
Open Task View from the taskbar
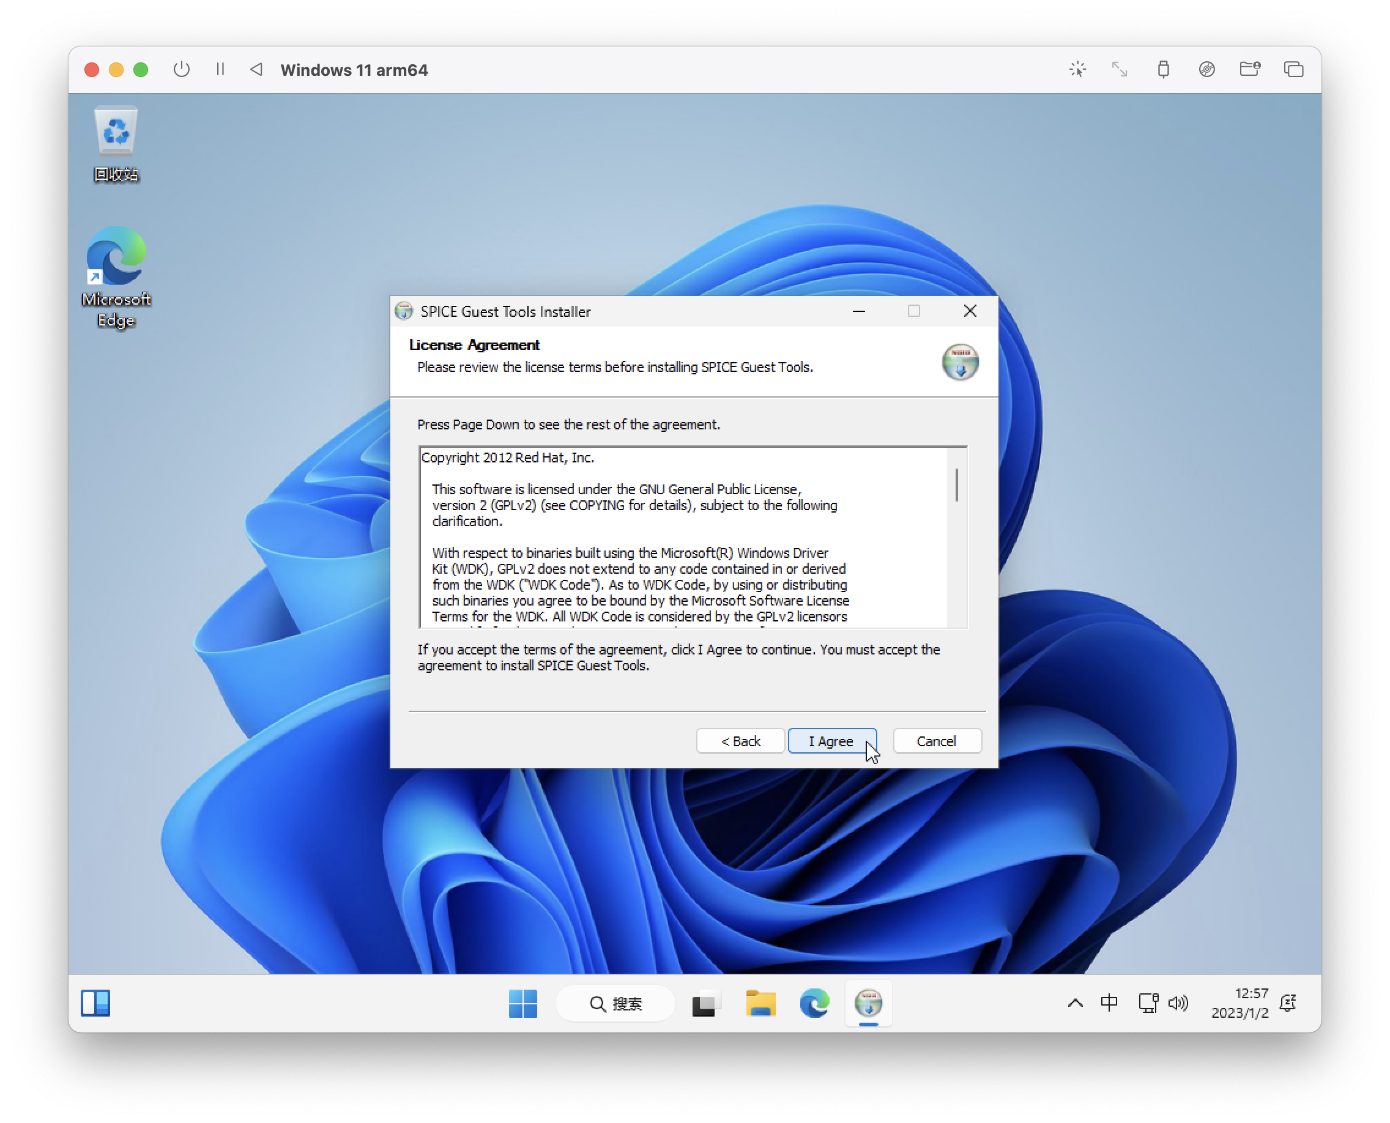point(705,1003)
